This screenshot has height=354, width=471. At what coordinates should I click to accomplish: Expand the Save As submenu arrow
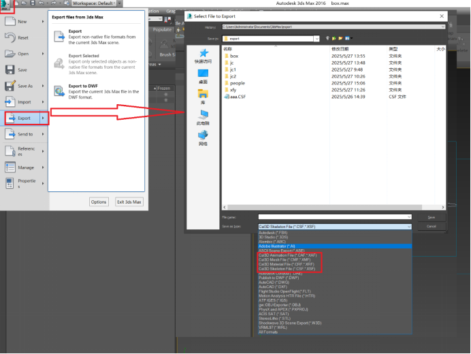coord(43,86)
